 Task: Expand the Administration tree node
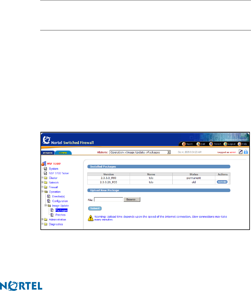click(x=42, y=219)
